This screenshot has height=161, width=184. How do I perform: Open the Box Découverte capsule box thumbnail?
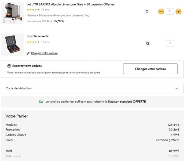click(x=12, y=44)
